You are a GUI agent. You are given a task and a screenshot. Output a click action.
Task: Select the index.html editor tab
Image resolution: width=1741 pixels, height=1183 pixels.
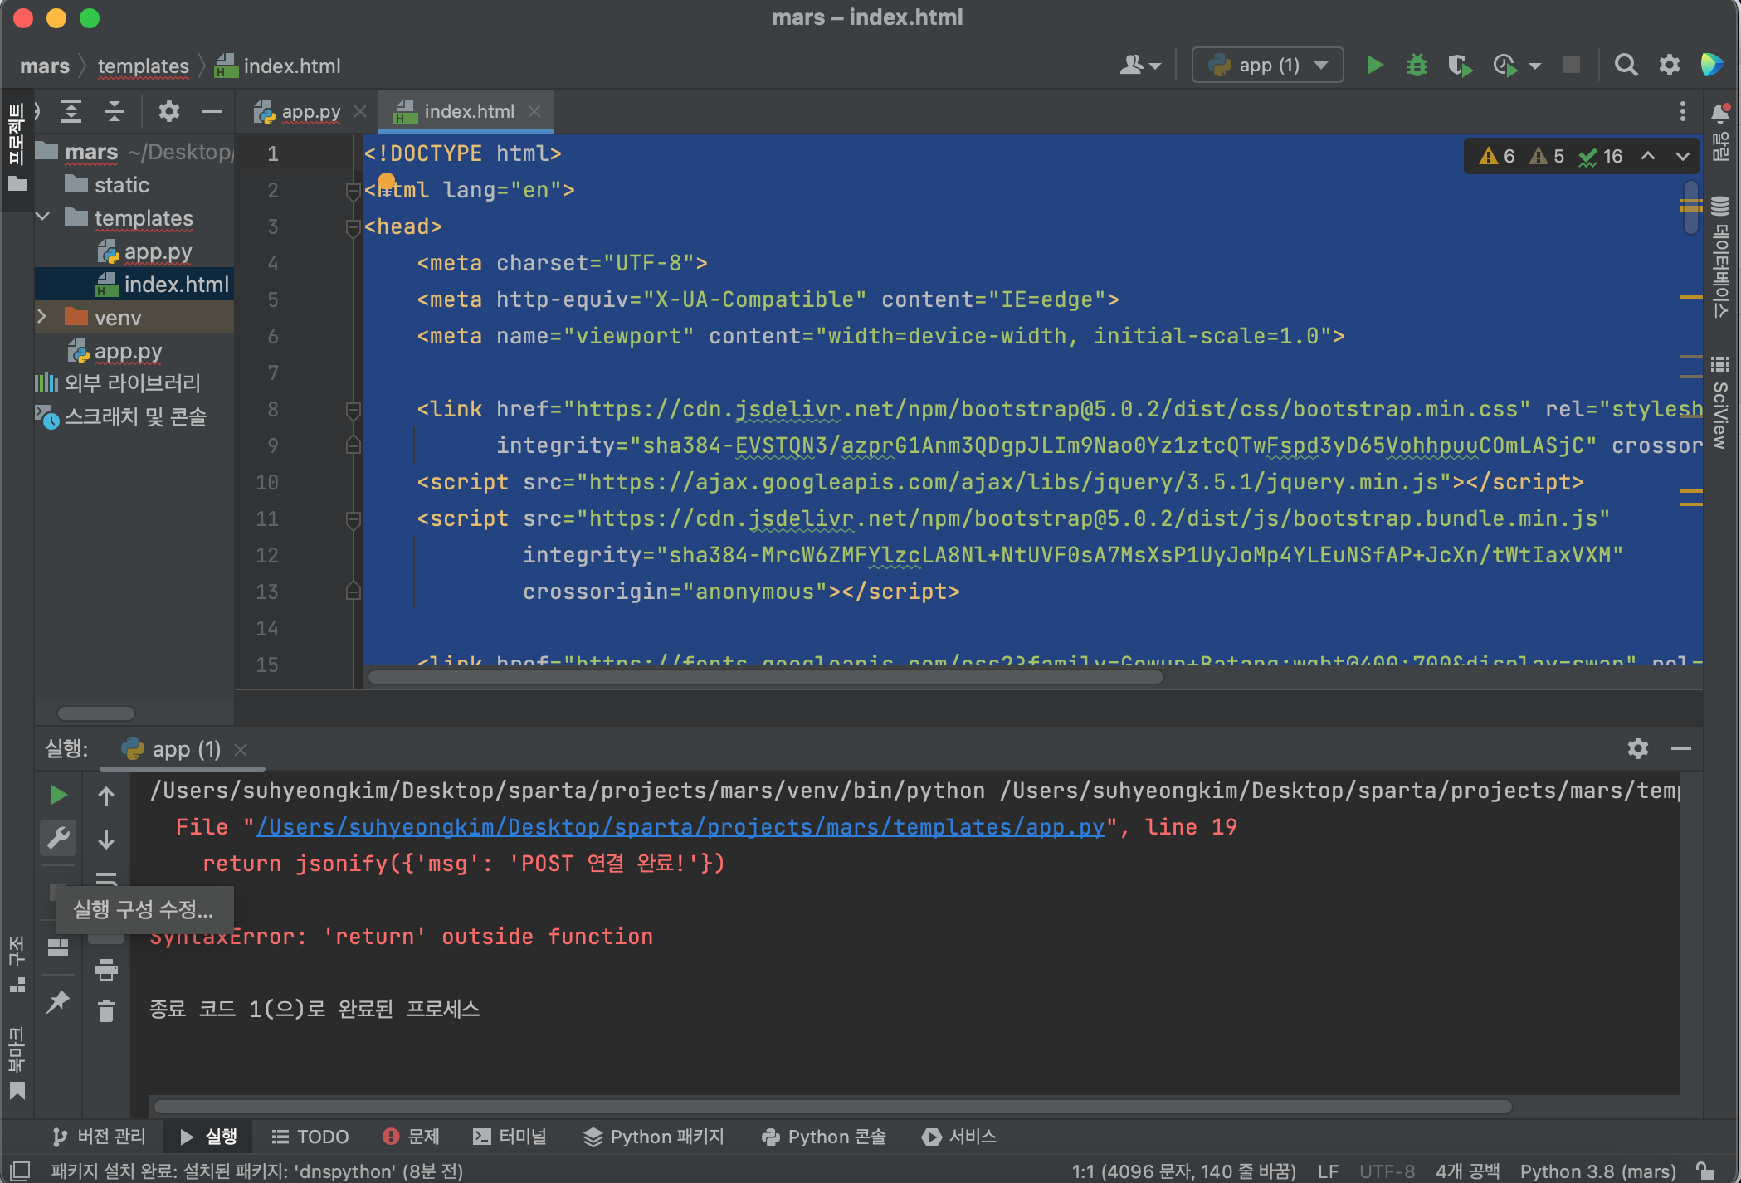(x=466, y=111)
